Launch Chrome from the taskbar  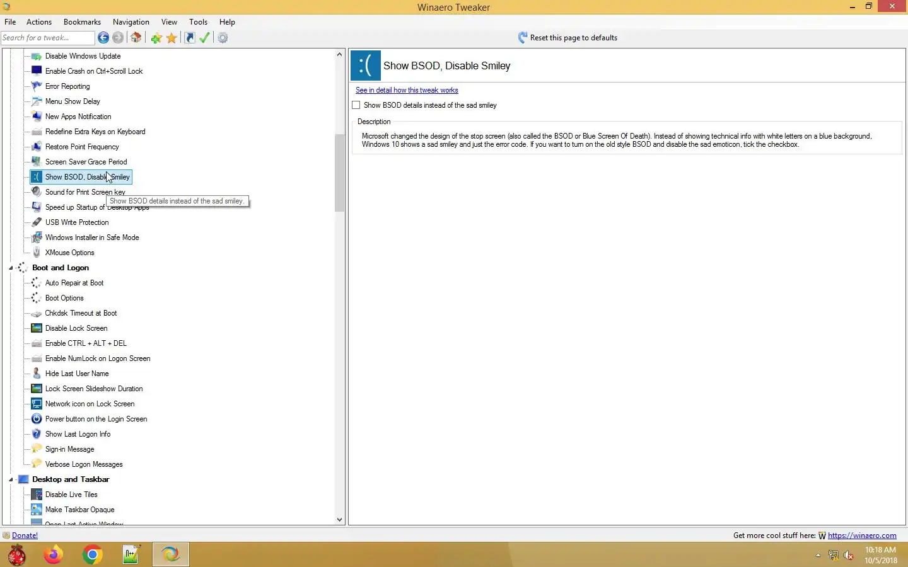click(92, 554)
